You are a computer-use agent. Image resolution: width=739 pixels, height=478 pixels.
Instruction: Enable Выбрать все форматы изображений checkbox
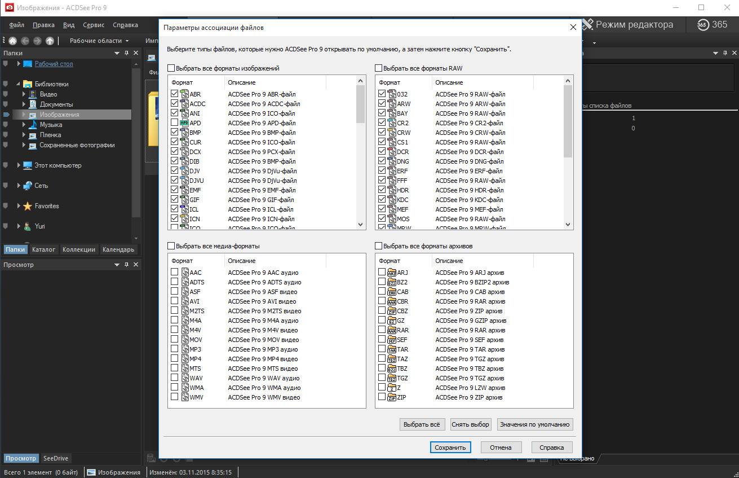coord(171,68)
